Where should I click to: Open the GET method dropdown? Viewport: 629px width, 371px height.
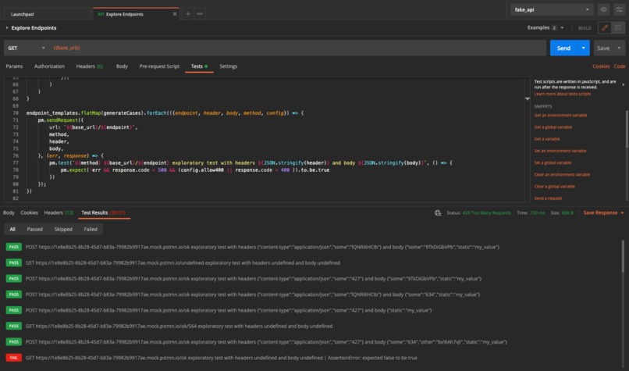pos(27,48)
